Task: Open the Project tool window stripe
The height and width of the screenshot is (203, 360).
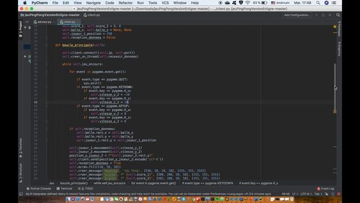Action: tap(20, 29)
